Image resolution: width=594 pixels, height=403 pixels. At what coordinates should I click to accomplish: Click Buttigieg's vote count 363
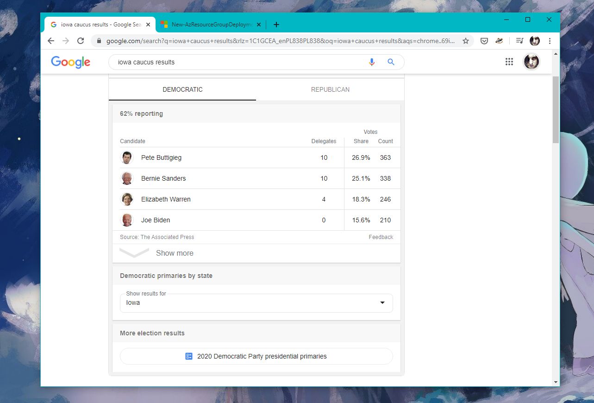pyautogui.click(x=385, y=157)
